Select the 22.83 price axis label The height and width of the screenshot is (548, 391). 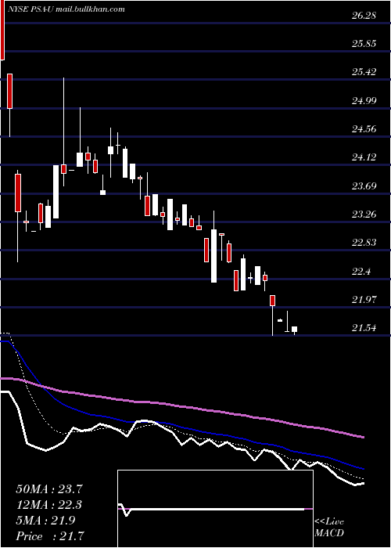click(364, 243)
